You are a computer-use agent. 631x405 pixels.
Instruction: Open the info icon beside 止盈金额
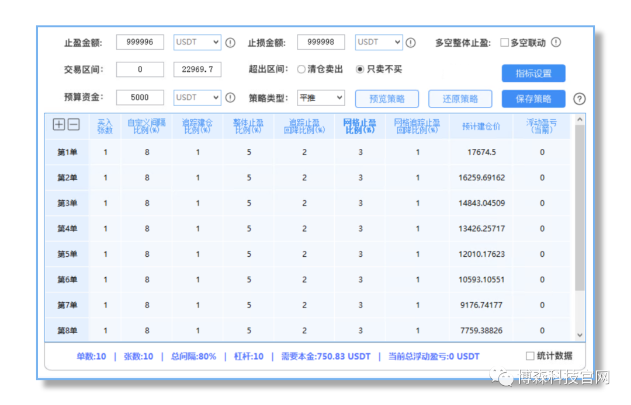click(230, 42)
